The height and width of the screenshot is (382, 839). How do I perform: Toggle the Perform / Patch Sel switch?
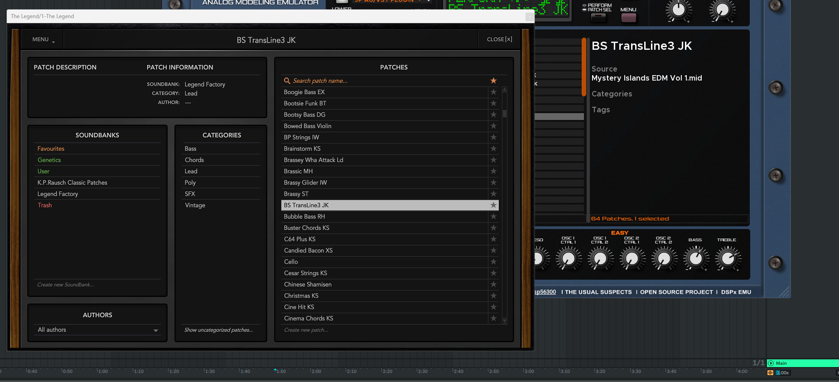point(598,18)
